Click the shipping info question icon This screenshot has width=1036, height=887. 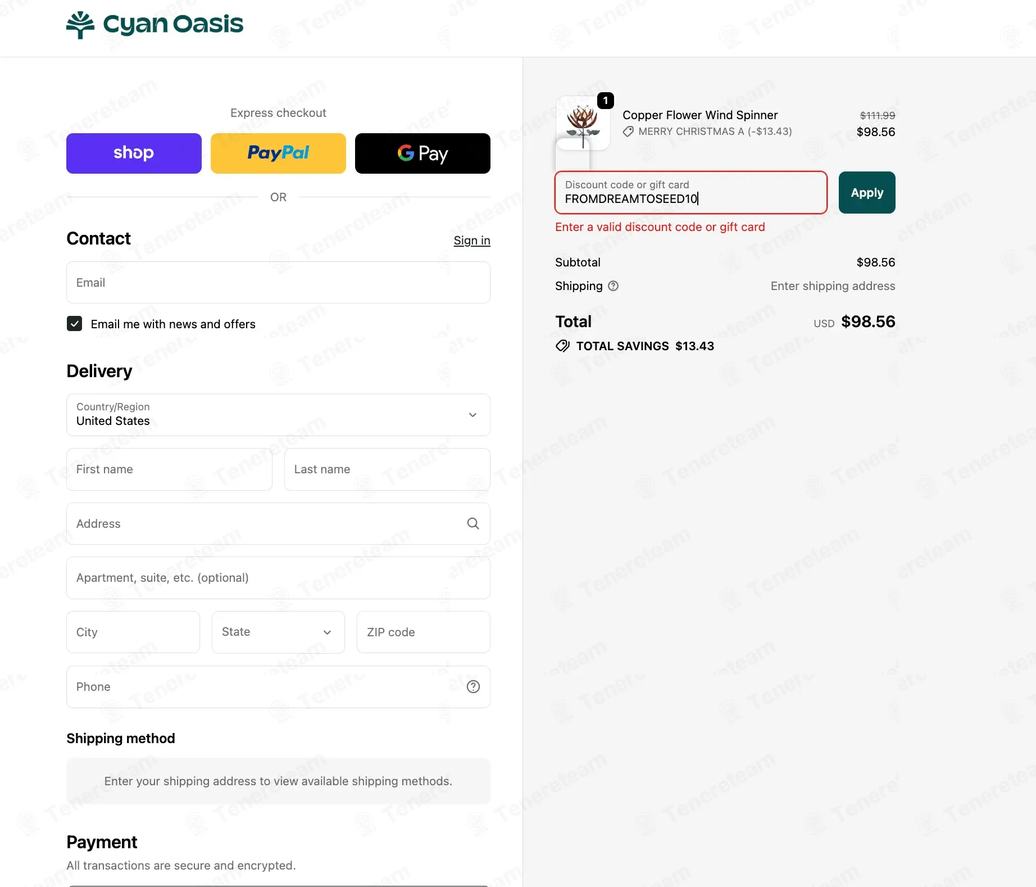[614, 286]
